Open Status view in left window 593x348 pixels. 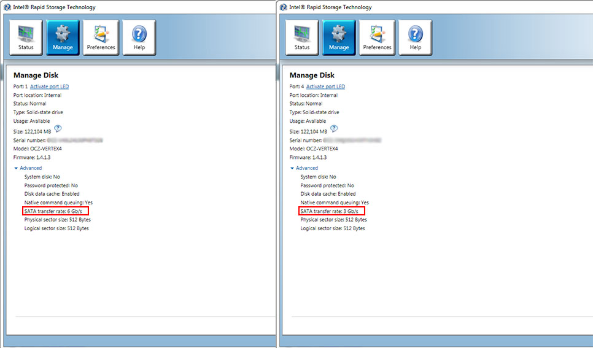(26, 38)
